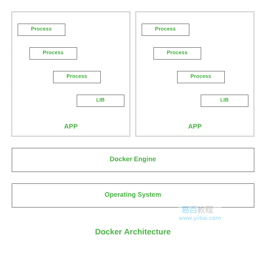Click the Docker Architecture title
Screen dimensions: 269x253
click(133, 232)
